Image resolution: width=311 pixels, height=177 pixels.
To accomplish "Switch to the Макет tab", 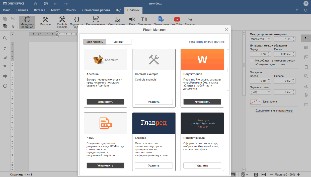I will [x=55, y=10].
